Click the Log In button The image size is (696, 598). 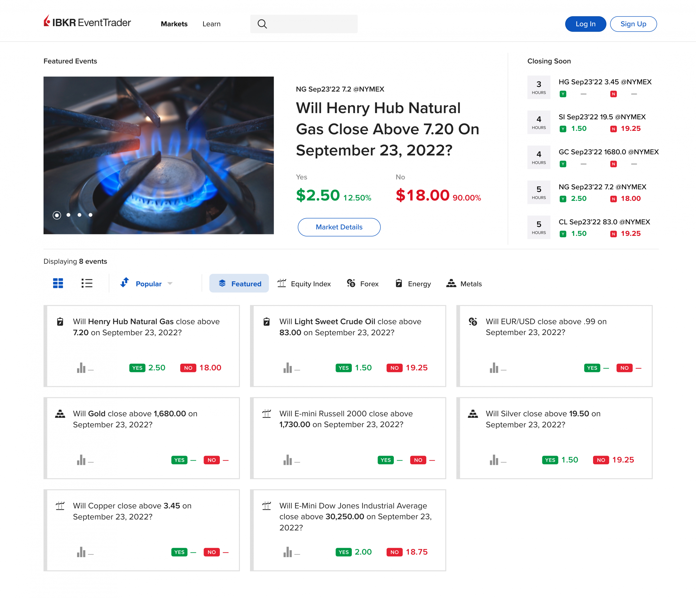(586, 24)
